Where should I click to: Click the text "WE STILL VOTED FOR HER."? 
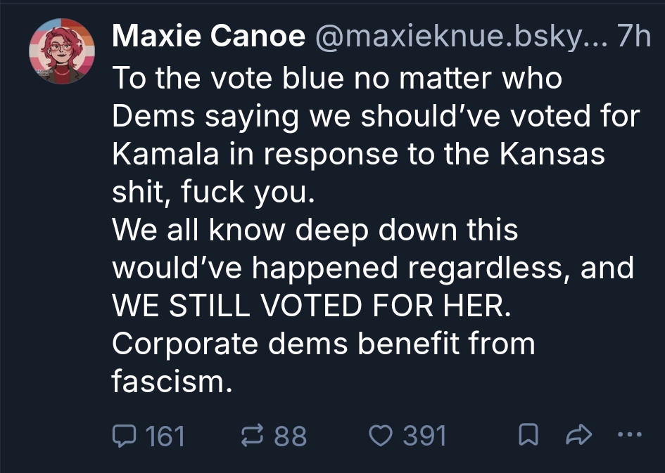pyautogui.click(x=308, y=306)
